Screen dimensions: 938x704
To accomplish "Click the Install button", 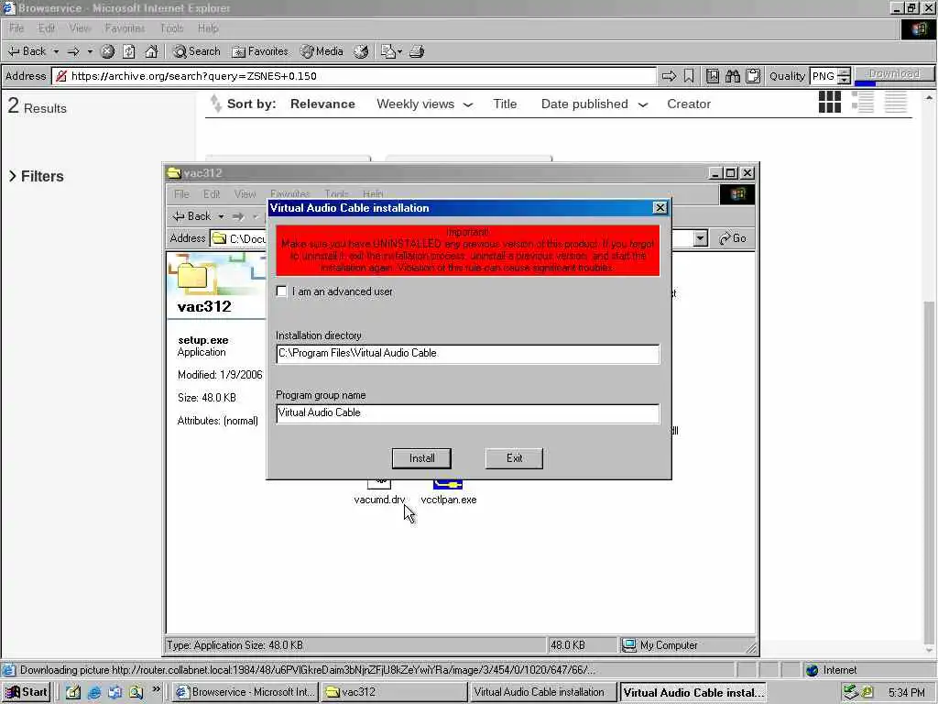I will point(421,458).
